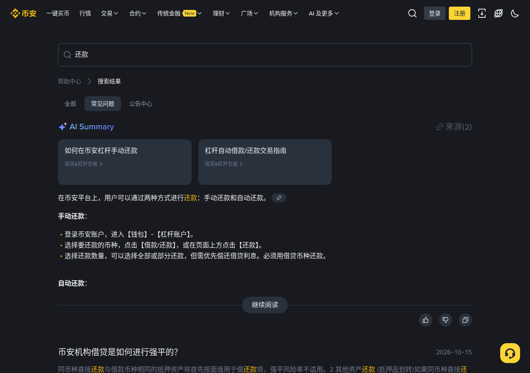Expand the 交易 dropdown menu

coord(110,13)
